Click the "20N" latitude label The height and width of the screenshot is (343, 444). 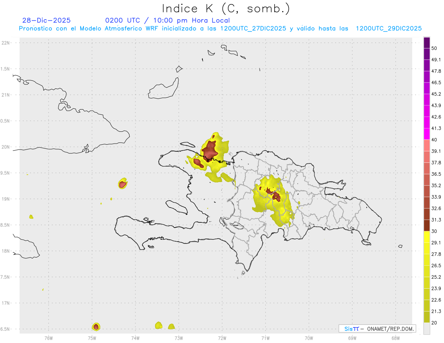click(6, 147)
